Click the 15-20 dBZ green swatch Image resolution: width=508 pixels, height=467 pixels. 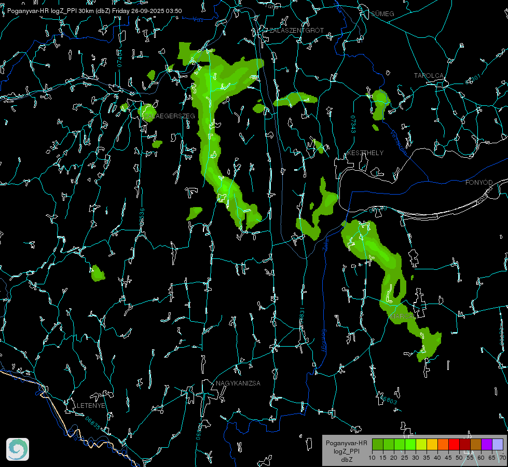coord(389,444)
